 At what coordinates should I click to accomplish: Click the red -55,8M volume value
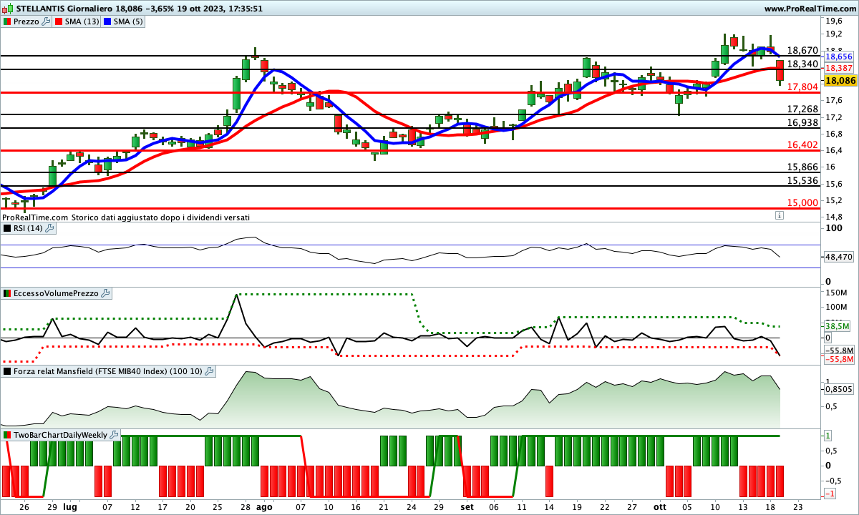[839, 359]
